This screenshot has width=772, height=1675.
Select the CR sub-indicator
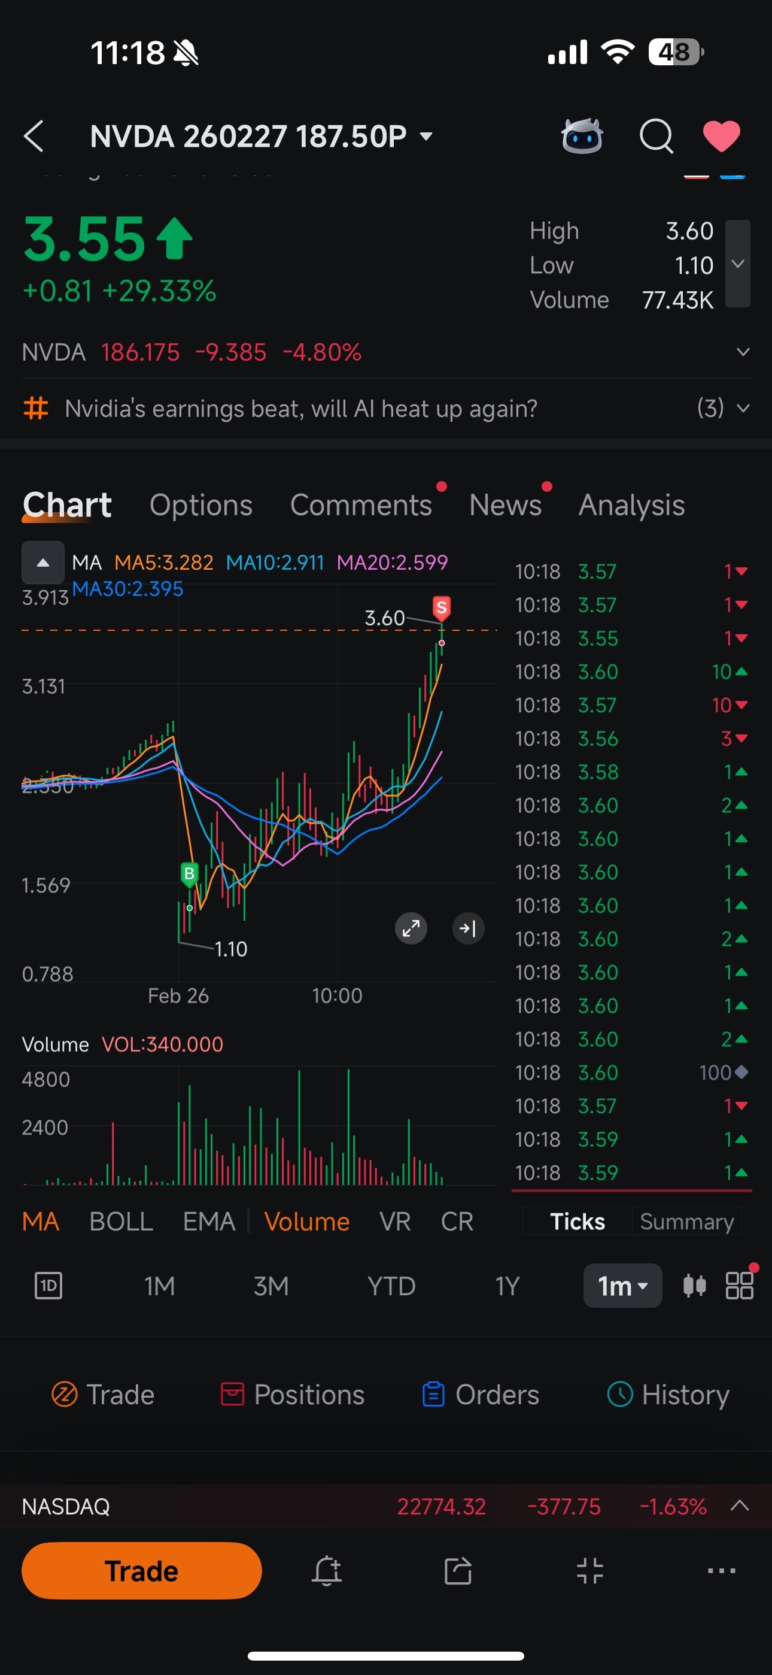click(457, 1221)
